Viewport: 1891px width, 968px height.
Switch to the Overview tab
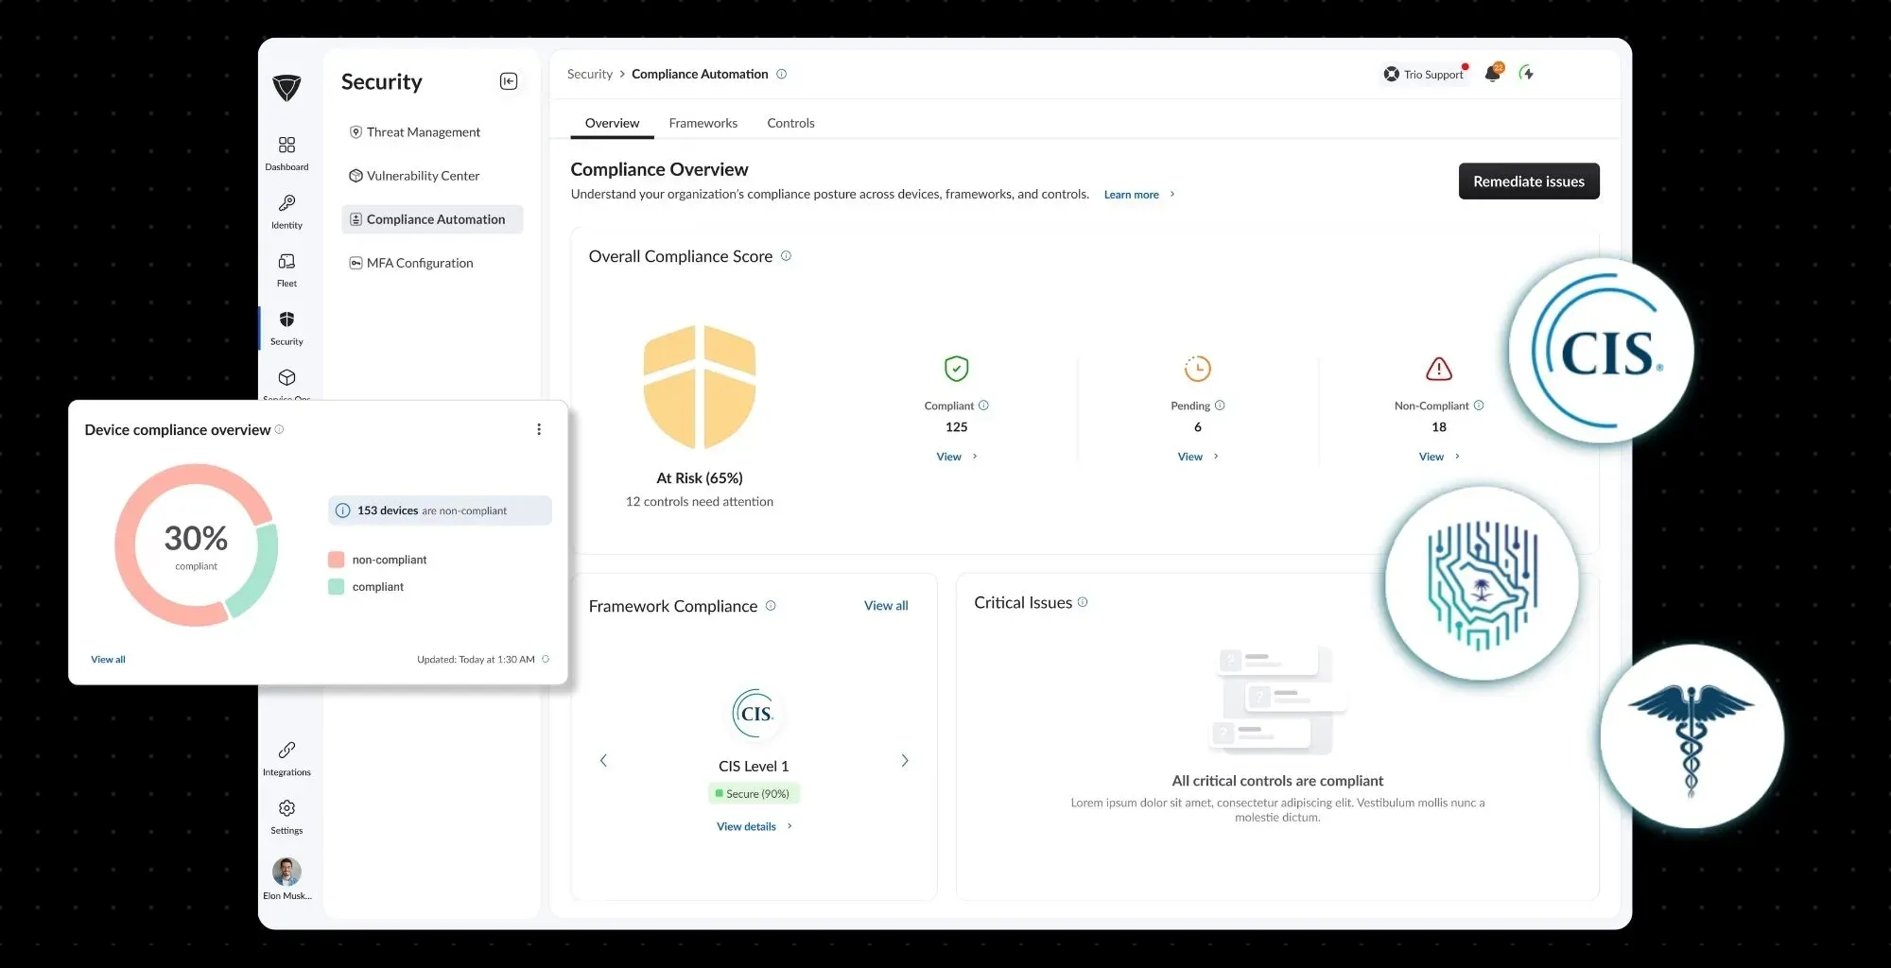coord(612,123)
